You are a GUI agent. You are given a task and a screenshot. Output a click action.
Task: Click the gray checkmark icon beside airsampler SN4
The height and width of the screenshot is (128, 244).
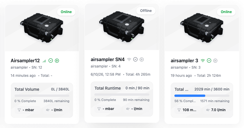point(135,59)
